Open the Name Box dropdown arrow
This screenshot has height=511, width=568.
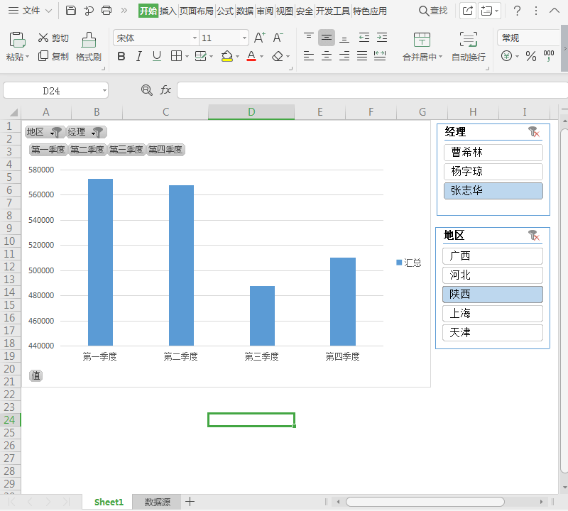[104, 91]
